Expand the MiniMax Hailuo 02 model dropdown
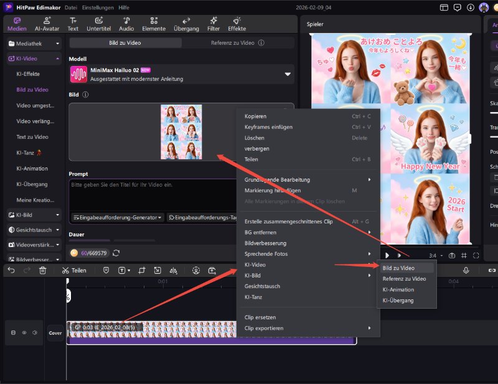 point(288,74)
